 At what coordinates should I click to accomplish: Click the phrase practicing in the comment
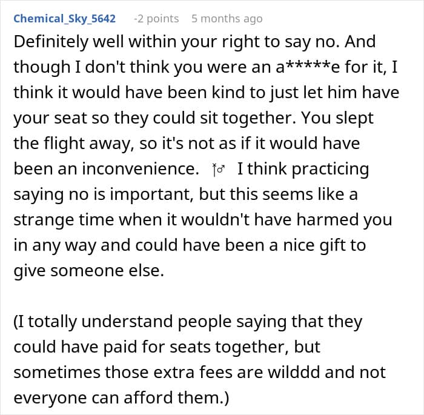[330, 169]
